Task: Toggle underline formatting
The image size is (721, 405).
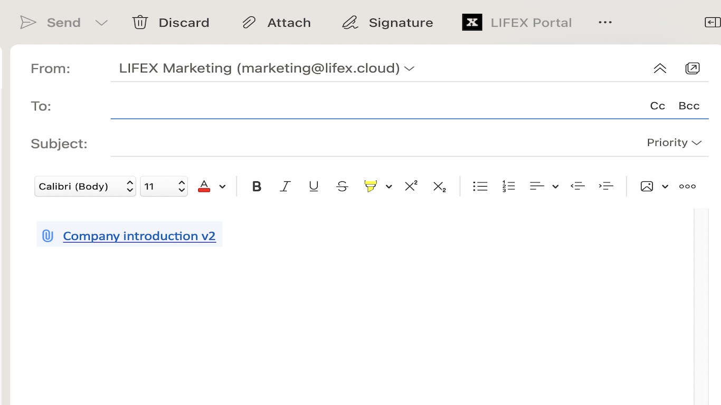Action: pos(314,186)
